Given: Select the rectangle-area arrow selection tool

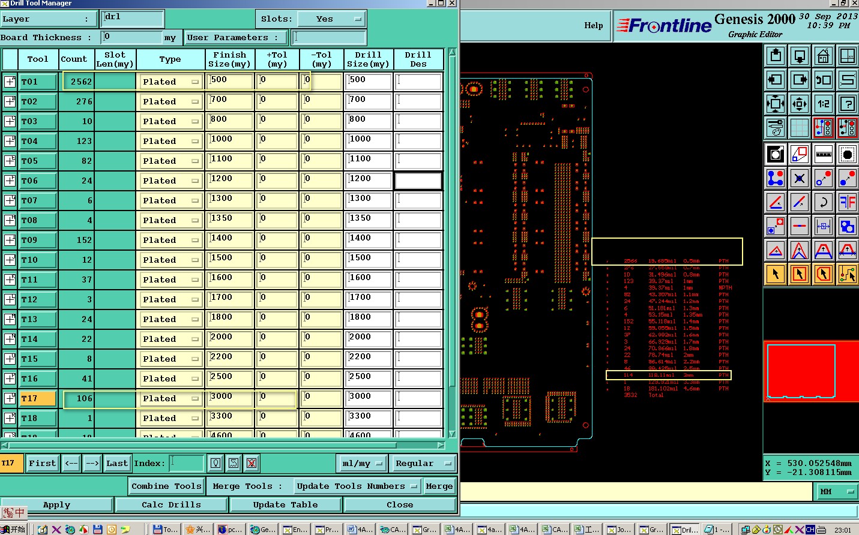Looking at the screenshot, I should 800,274.
